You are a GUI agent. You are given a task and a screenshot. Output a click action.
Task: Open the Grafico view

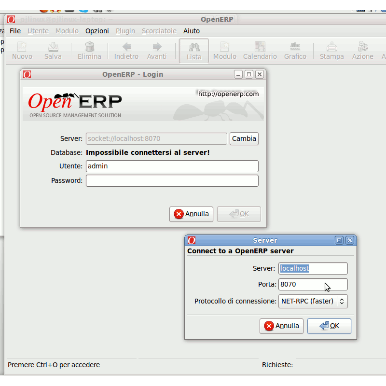point(295,51)
